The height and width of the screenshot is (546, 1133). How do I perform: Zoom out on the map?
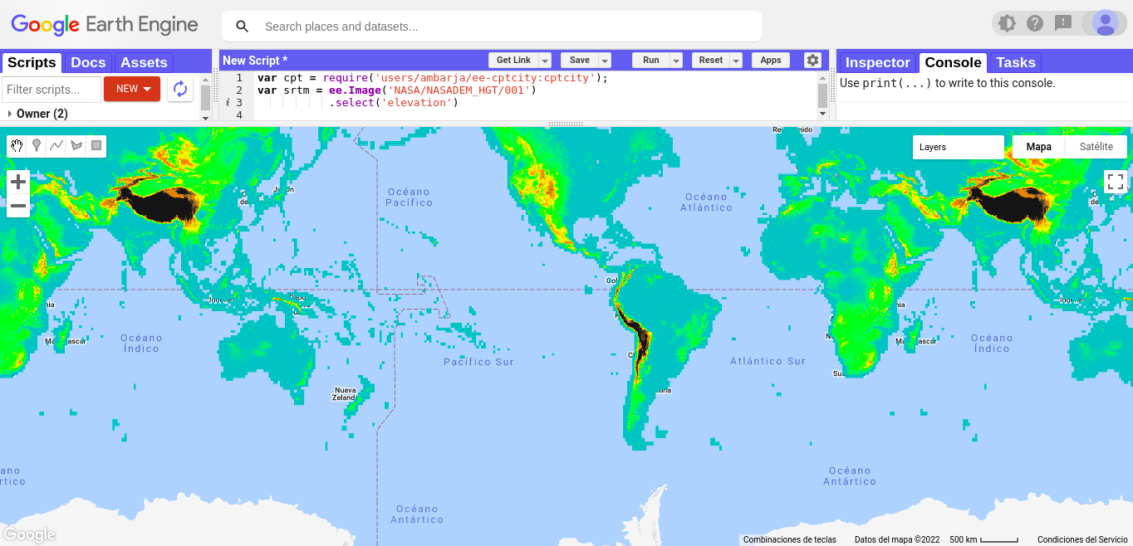click(18, 206)
